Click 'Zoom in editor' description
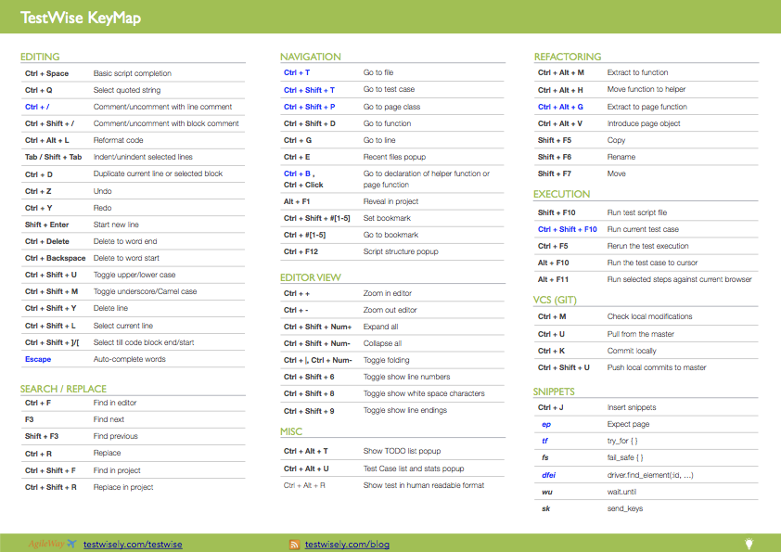Viewport: 781px width, 552px height. tap(388, 293)
